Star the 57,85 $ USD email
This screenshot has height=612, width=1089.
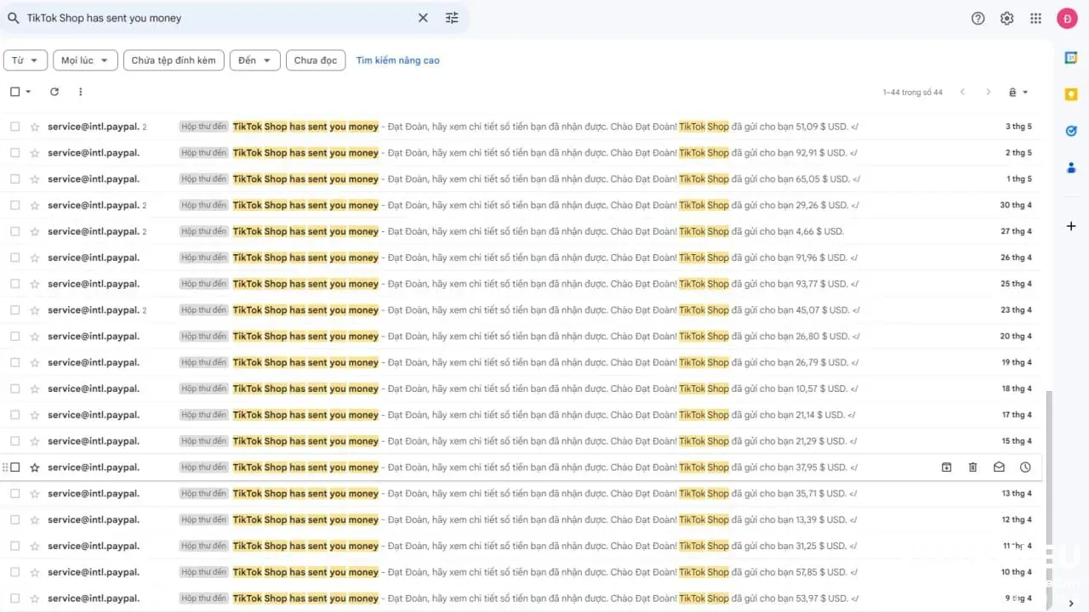click(35, 572)
